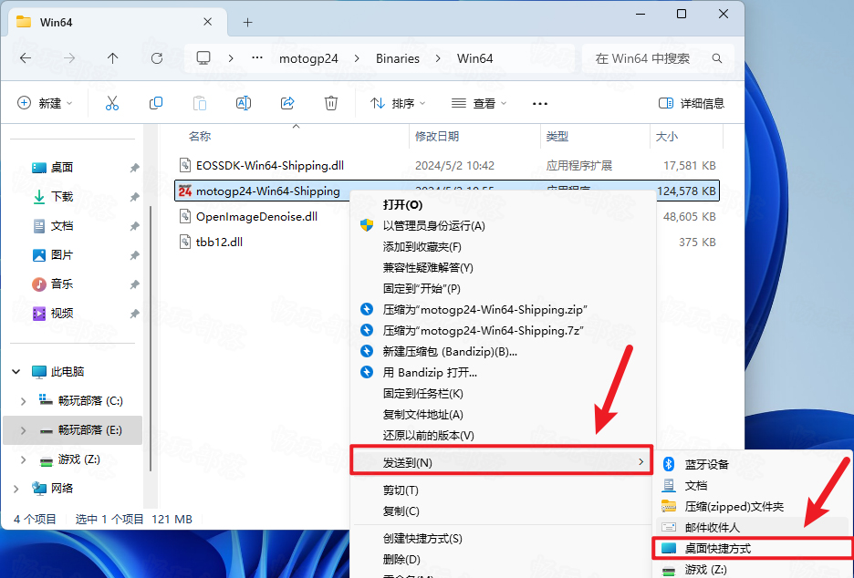This screenshot has width=854, height=578.
Task: Click chevron after Binaries in address bar
Action: click(438, 58)
